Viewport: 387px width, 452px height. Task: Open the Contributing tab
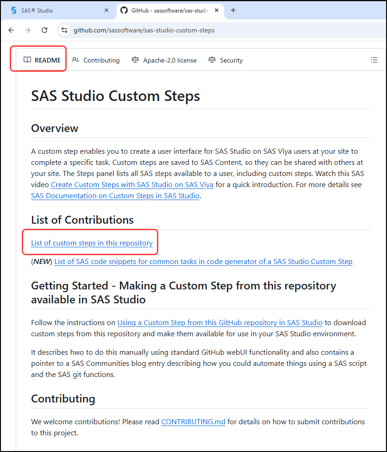pyautogui.click(x=96, y=60)
